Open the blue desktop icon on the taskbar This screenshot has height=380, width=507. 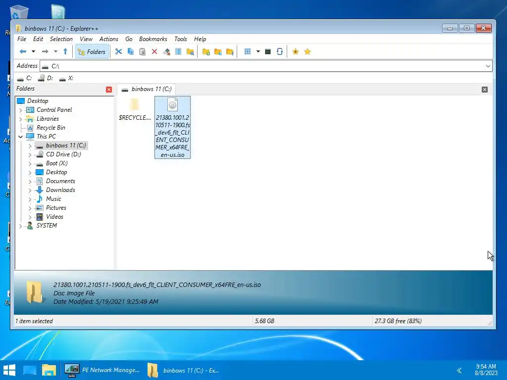29,370
